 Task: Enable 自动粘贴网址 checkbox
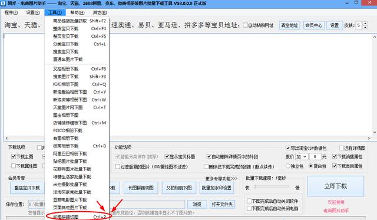(x=245, y=25)
